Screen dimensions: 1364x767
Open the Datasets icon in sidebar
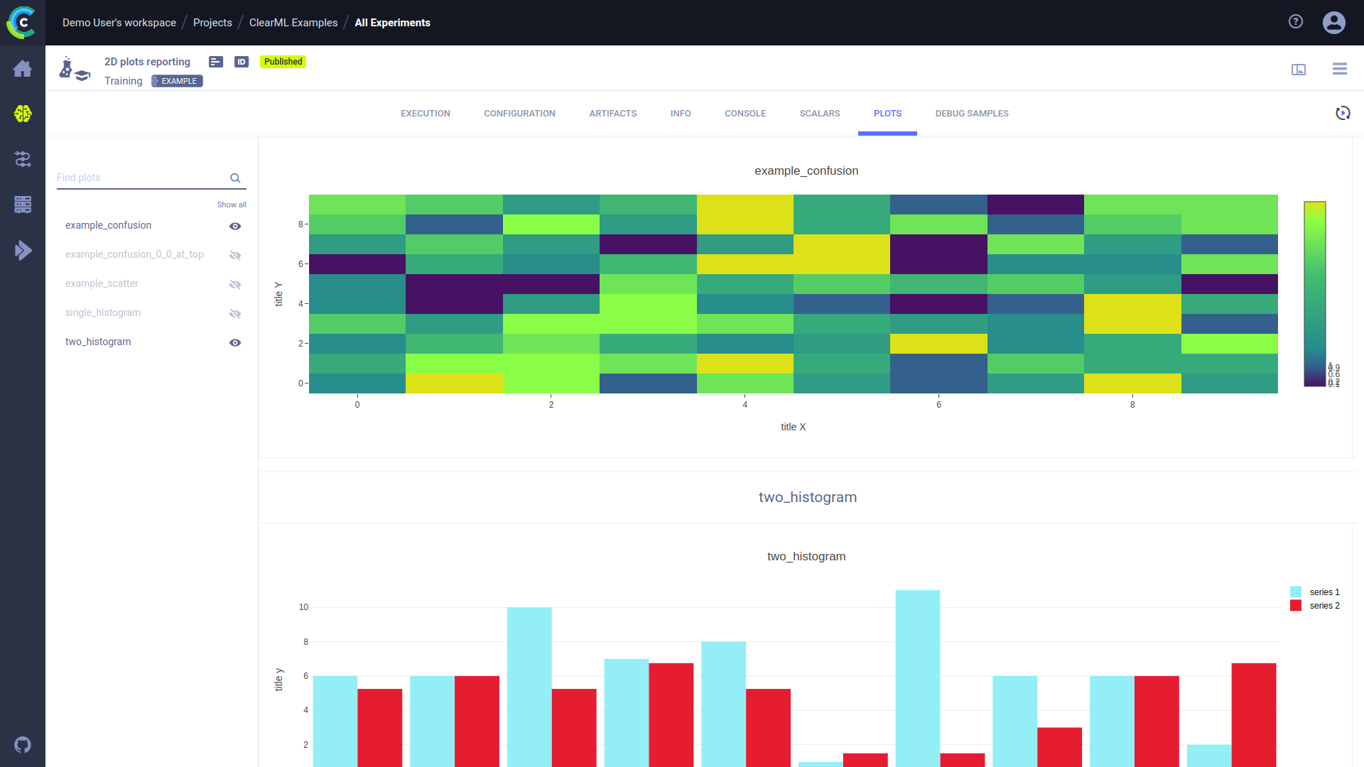pos(23,205)
